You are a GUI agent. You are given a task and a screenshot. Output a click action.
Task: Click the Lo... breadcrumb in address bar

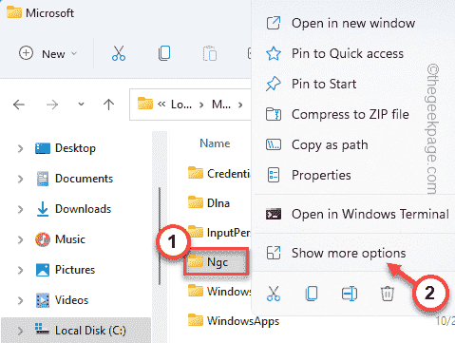coord(181,105)
